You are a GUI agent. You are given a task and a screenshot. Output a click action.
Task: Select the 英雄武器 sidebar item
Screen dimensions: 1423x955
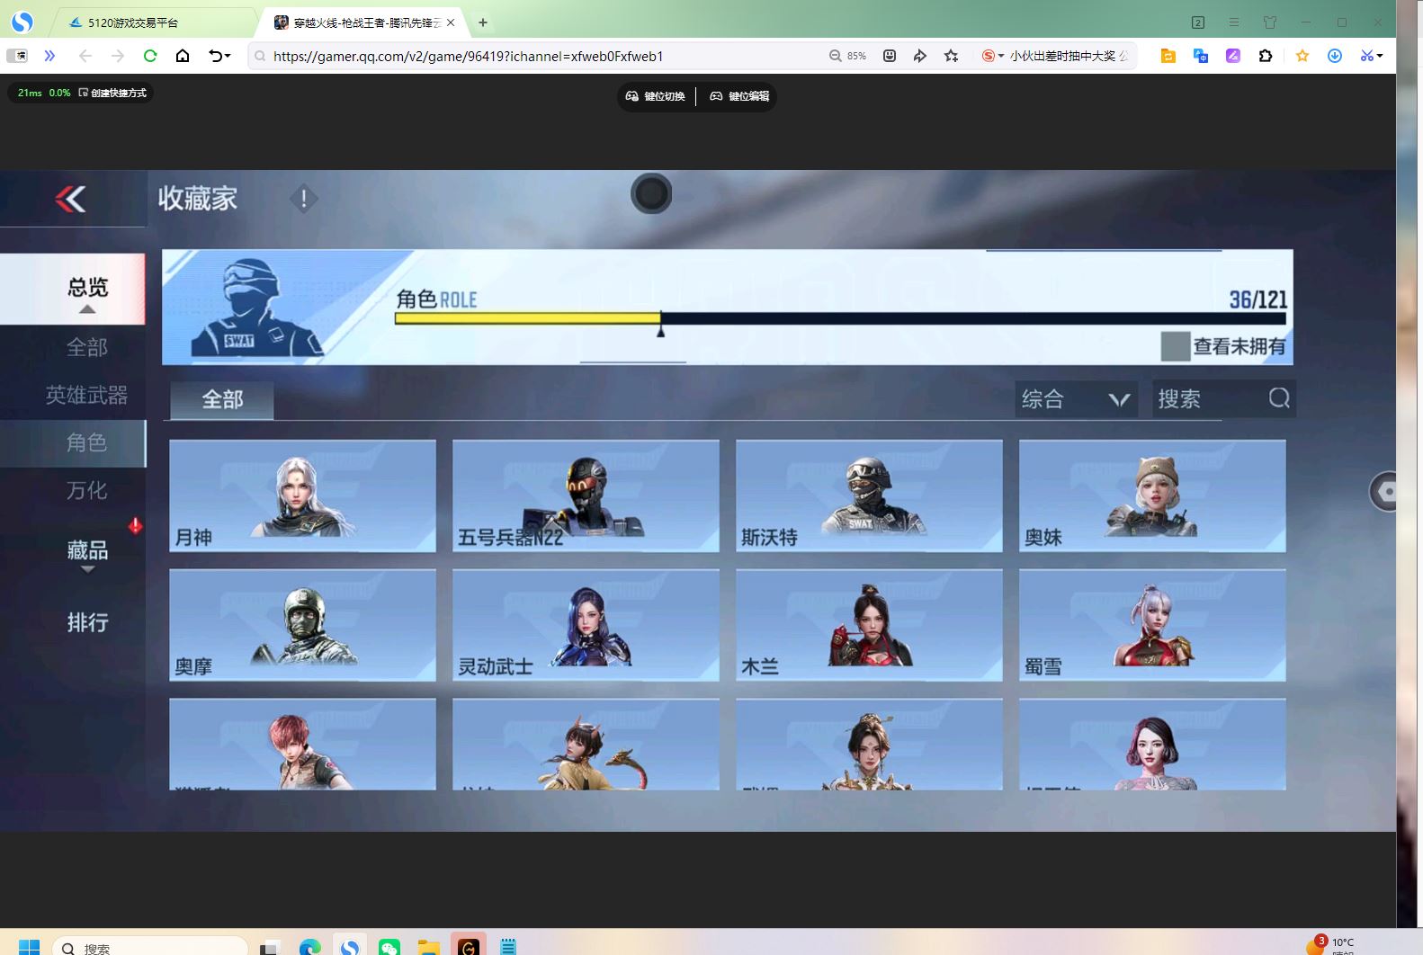[87, 395]
